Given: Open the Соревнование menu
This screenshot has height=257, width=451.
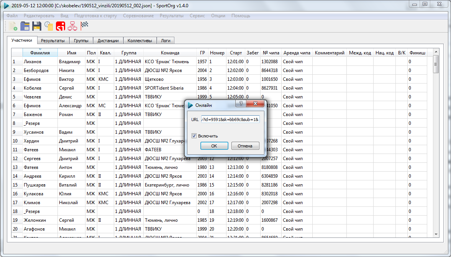Looking at the screenshot, I should pos(138,16).
